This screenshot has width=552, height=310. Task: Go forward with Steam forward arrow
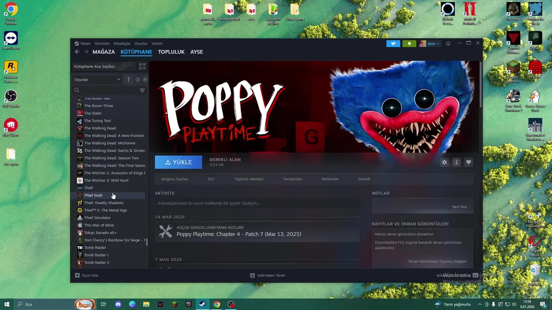pyautogui.click(x=86, y=52)
